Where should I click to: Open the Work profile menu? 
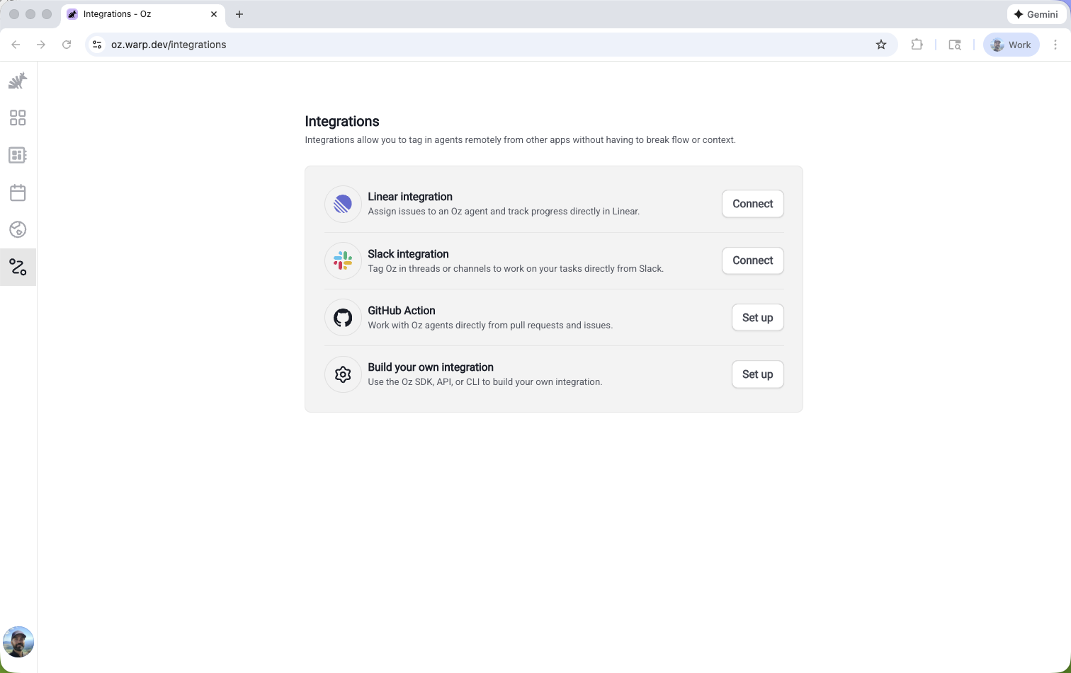[x=1011, y=45]
